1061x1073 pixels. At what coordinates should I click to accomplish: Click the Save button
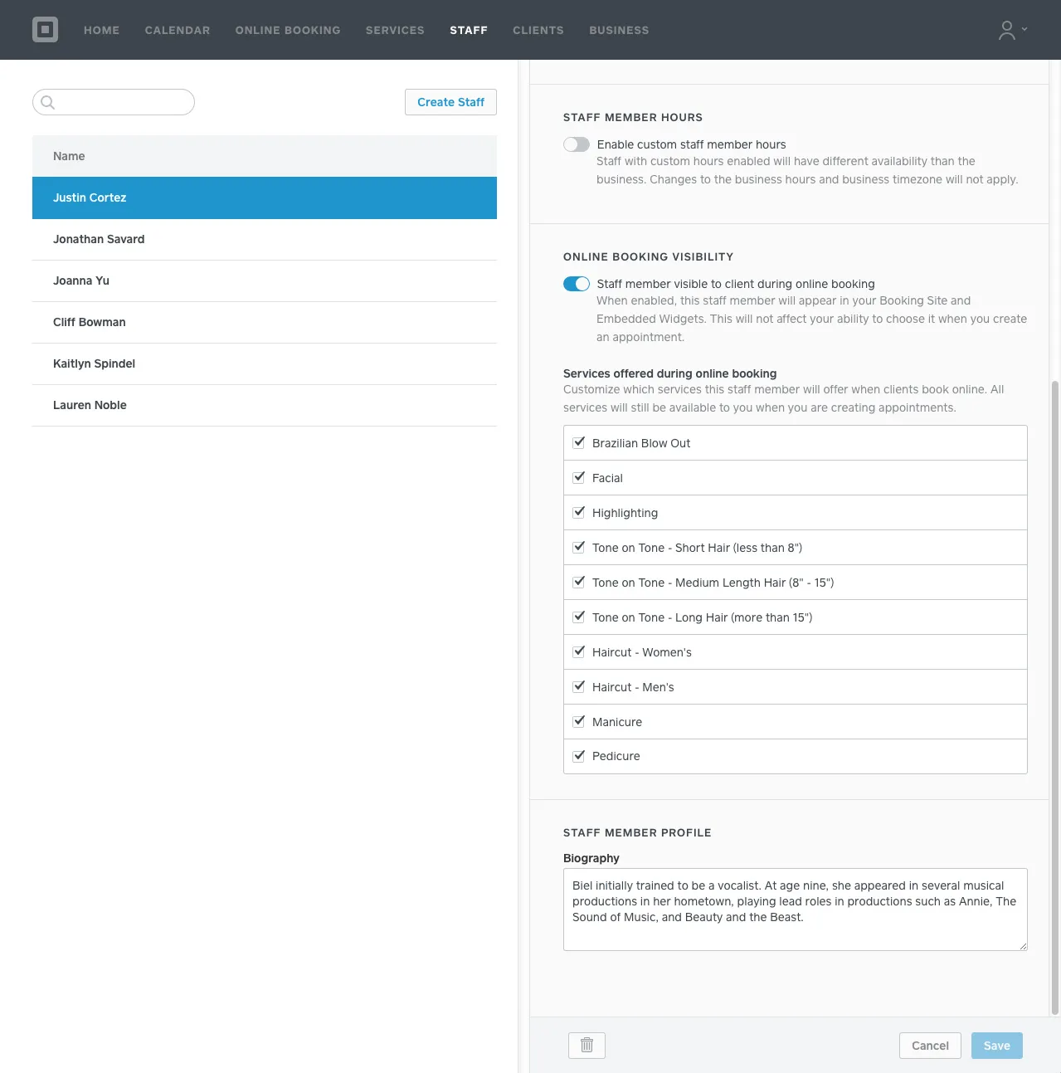pyautogui.click(x=996, y=1046)
